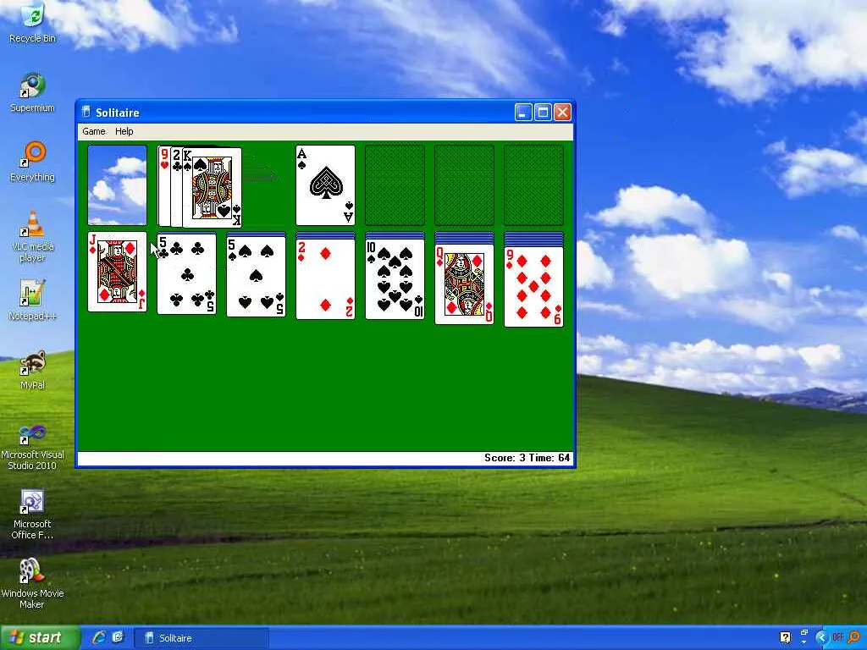Select the MyPal desktop shortcut

coord(33,370)
